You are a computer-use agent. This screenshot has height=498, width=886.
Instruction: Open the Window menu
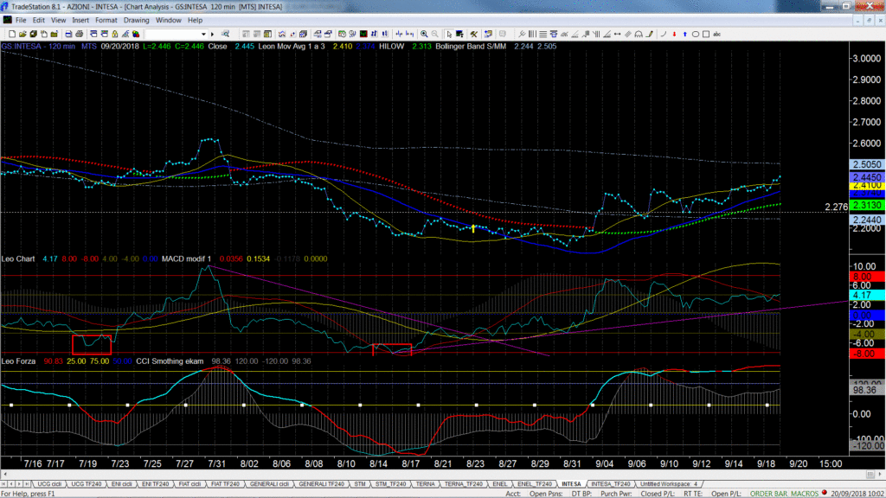169,21
